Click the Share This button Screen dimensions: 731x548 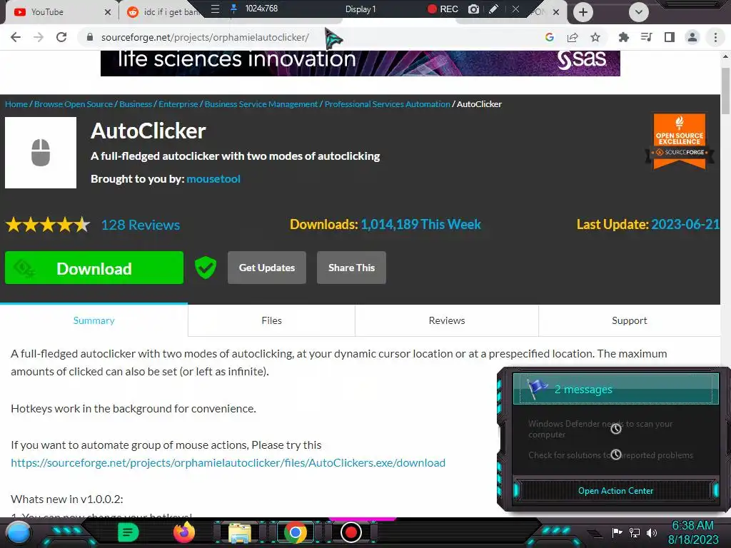(351, 268)
